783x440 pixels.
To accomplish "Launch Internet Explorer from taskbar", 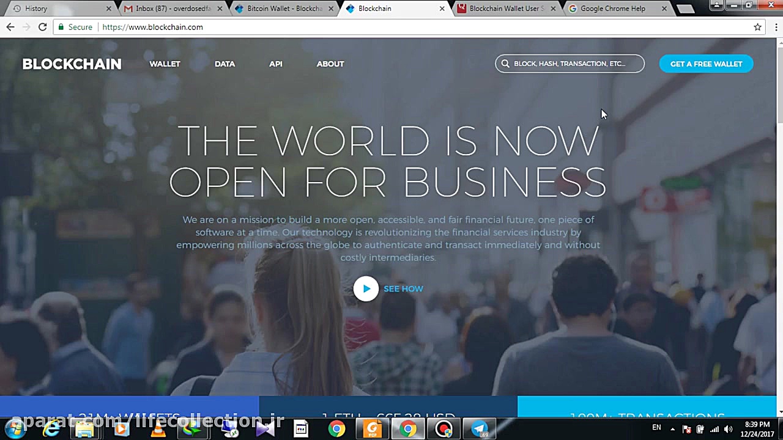I will (x=51, y=430).
